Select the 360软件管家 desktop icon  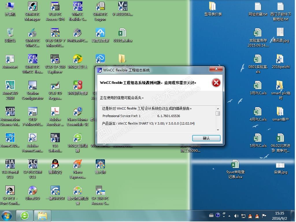(x=77, y=88)
